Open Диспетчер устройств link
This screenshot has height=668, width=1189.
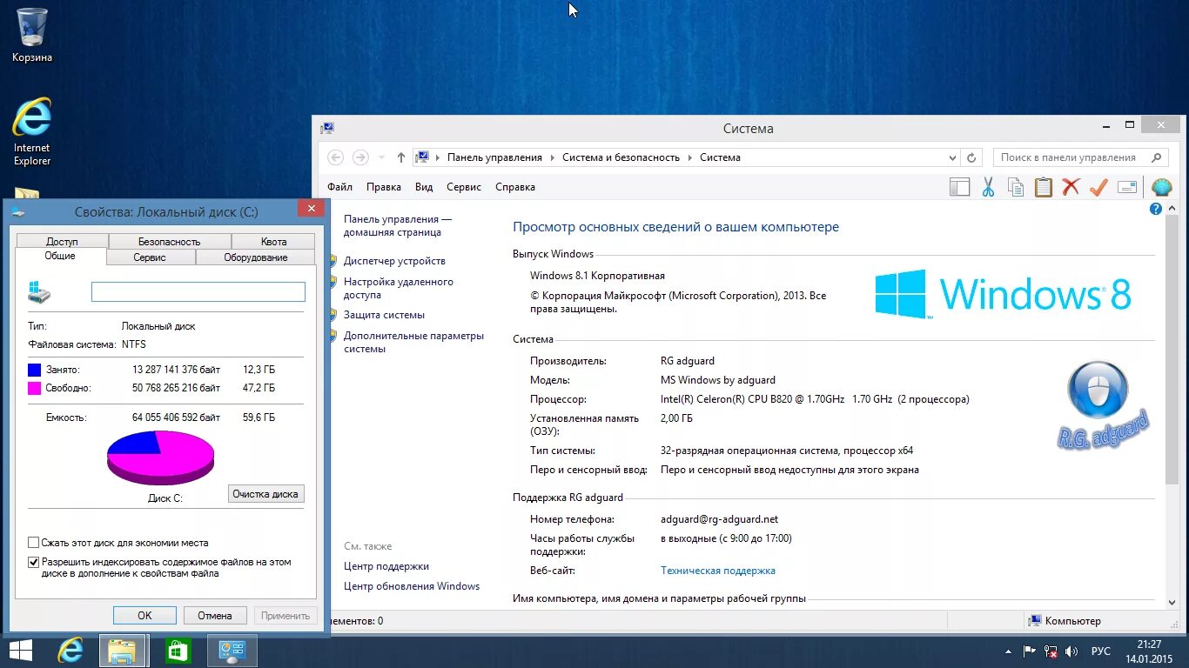(394, 261)
